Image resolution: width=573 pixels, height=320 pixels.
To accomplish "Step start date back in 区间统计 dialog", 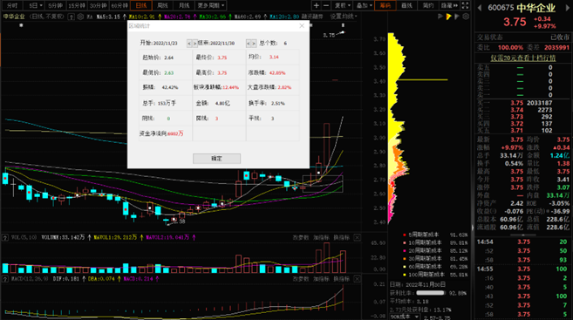I will pos(189,44).
